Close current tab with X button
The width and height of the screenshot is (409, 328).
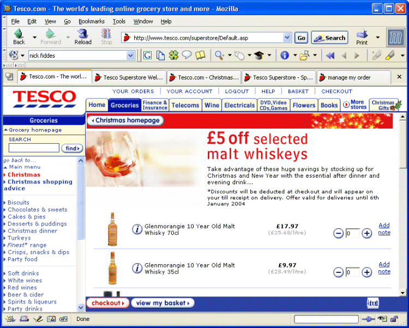[399, 77]
